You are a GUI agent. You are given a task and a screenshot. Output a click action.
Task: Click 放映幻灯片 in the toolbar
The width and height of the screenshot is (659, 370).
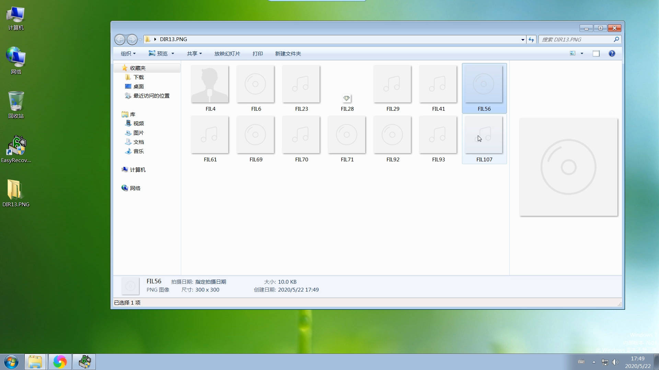click(x=227, y=53)
